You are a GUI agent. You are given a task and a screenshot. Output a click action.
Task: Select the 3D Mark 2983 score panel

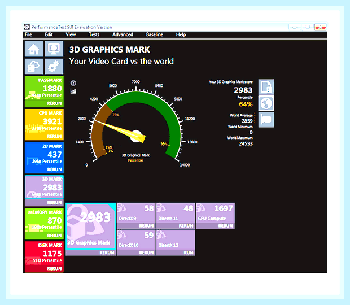point(44,187)
